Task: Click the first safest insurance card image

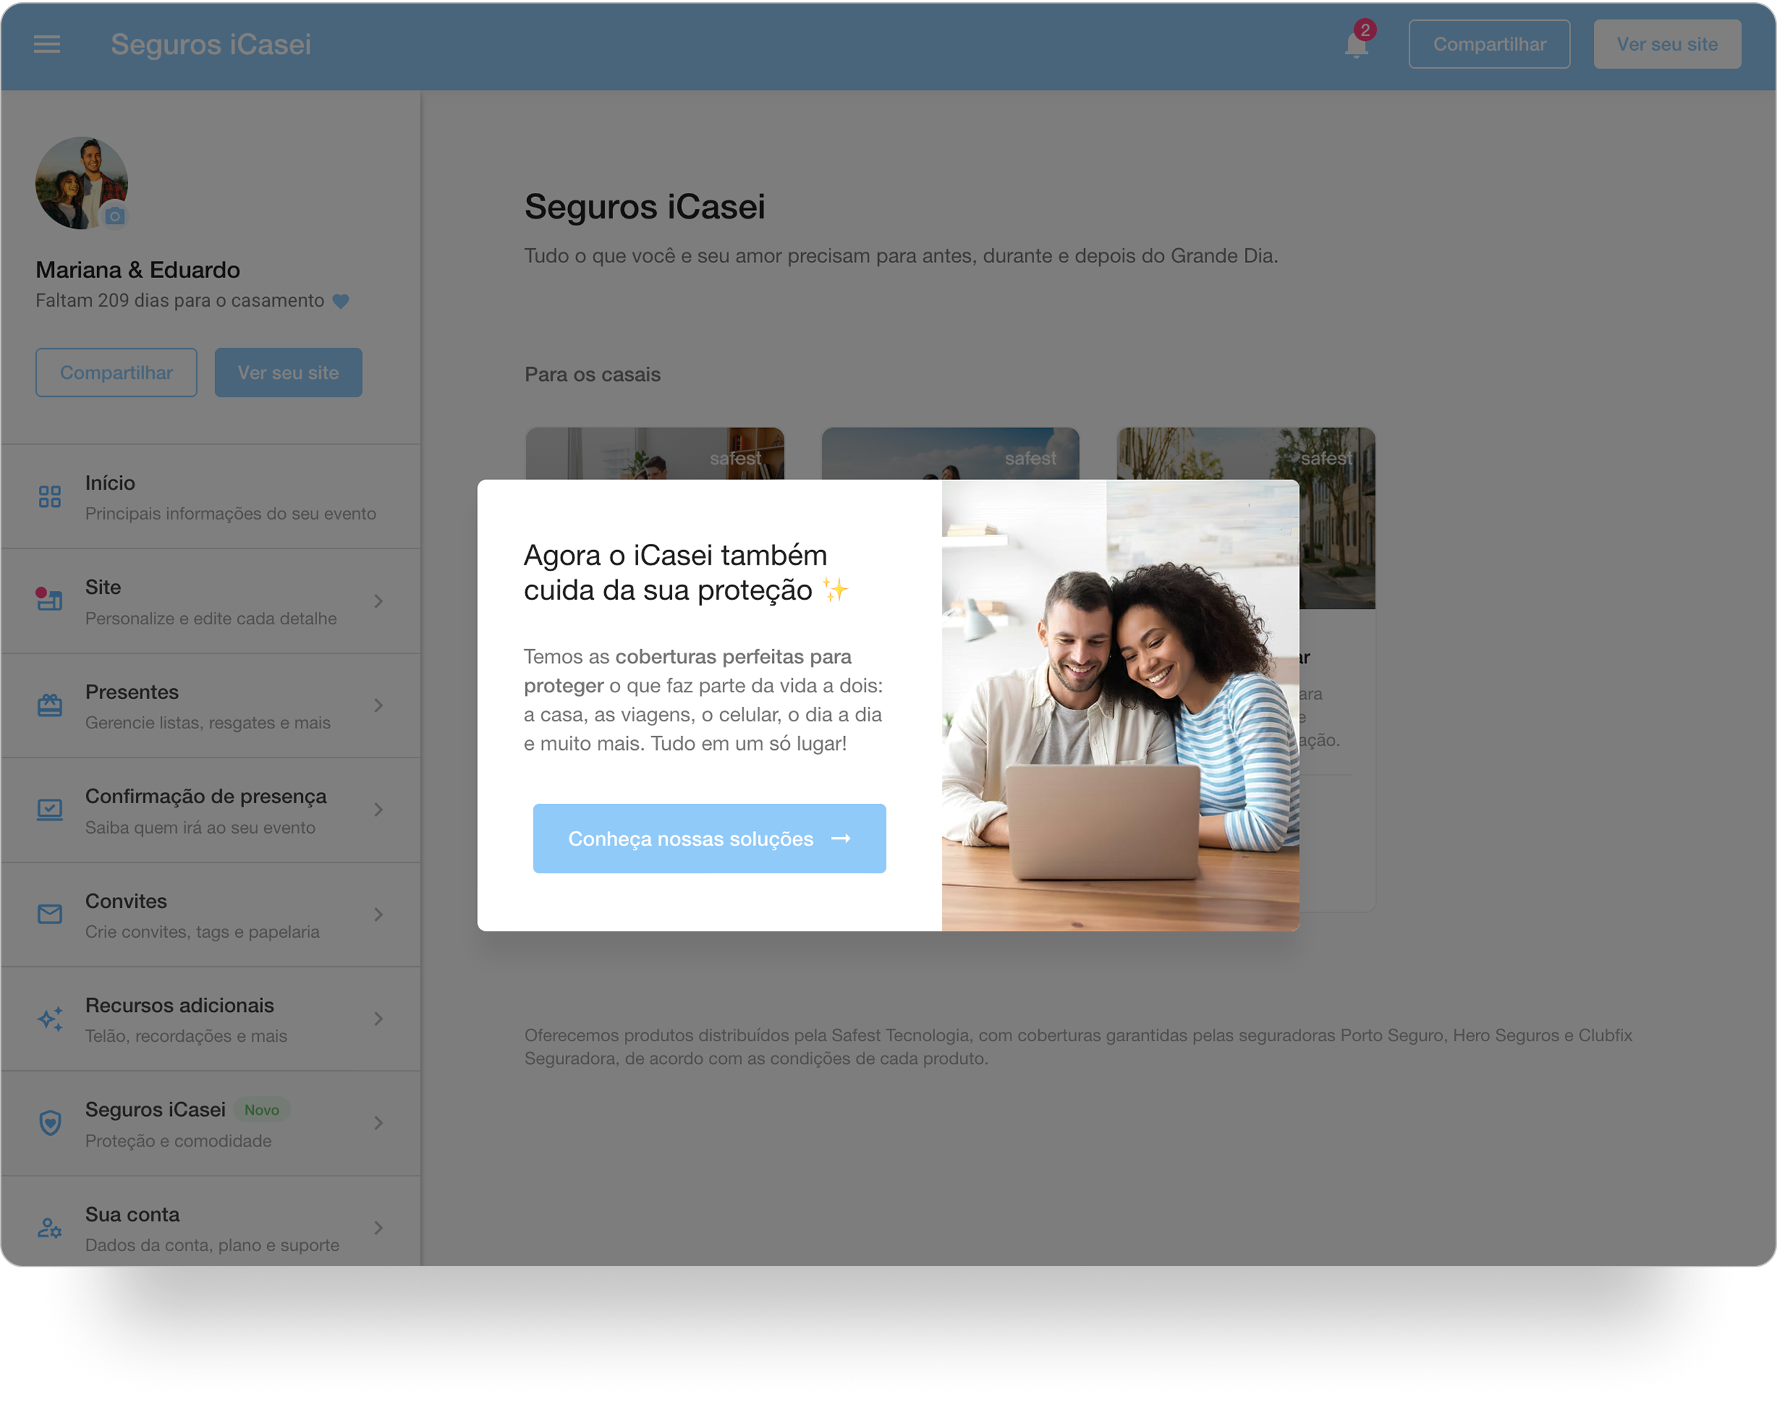Action: (x=654, y=454)
